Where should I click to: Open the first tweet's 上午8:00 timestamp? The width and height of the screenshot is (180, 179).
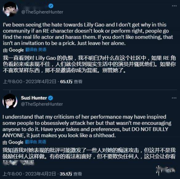point(13,81)
